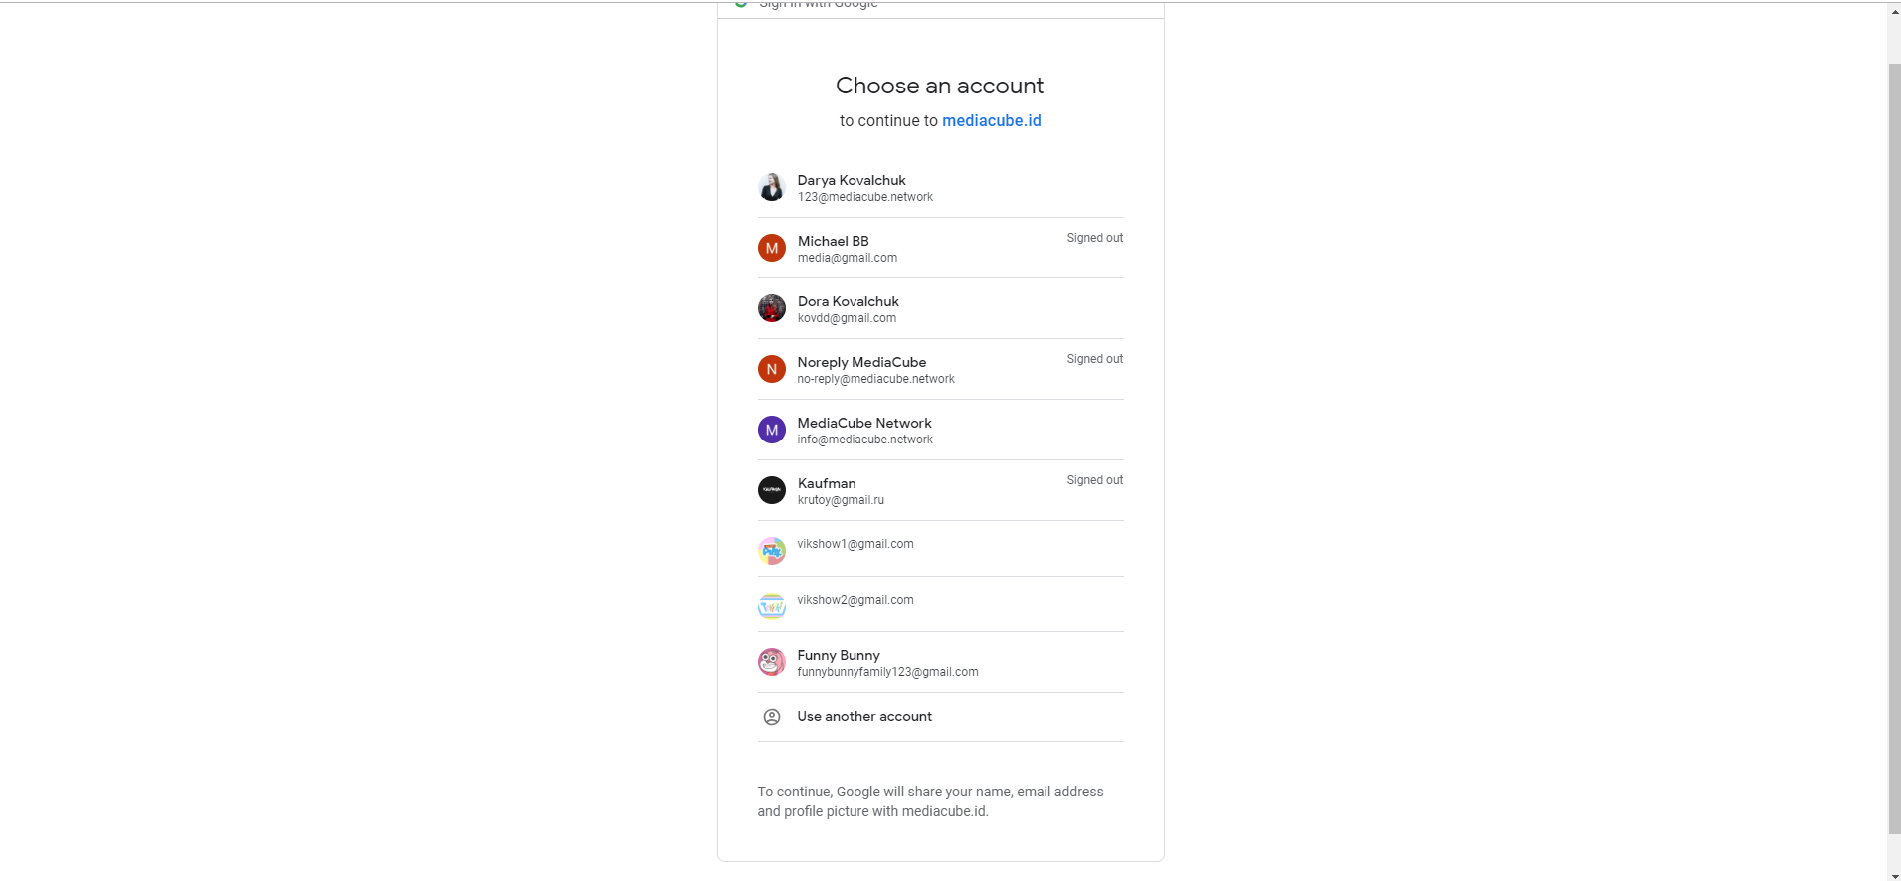Viewport: 1901px width, 881px height.
Task: Click Michael BB's red M avatar
Action: (771, 248)
